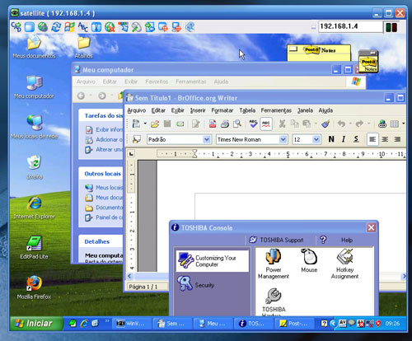Screen dimensions: 412x341
Task: Run Spellcheck with the ABC checkmark icon
Action: tap(253, 124)
